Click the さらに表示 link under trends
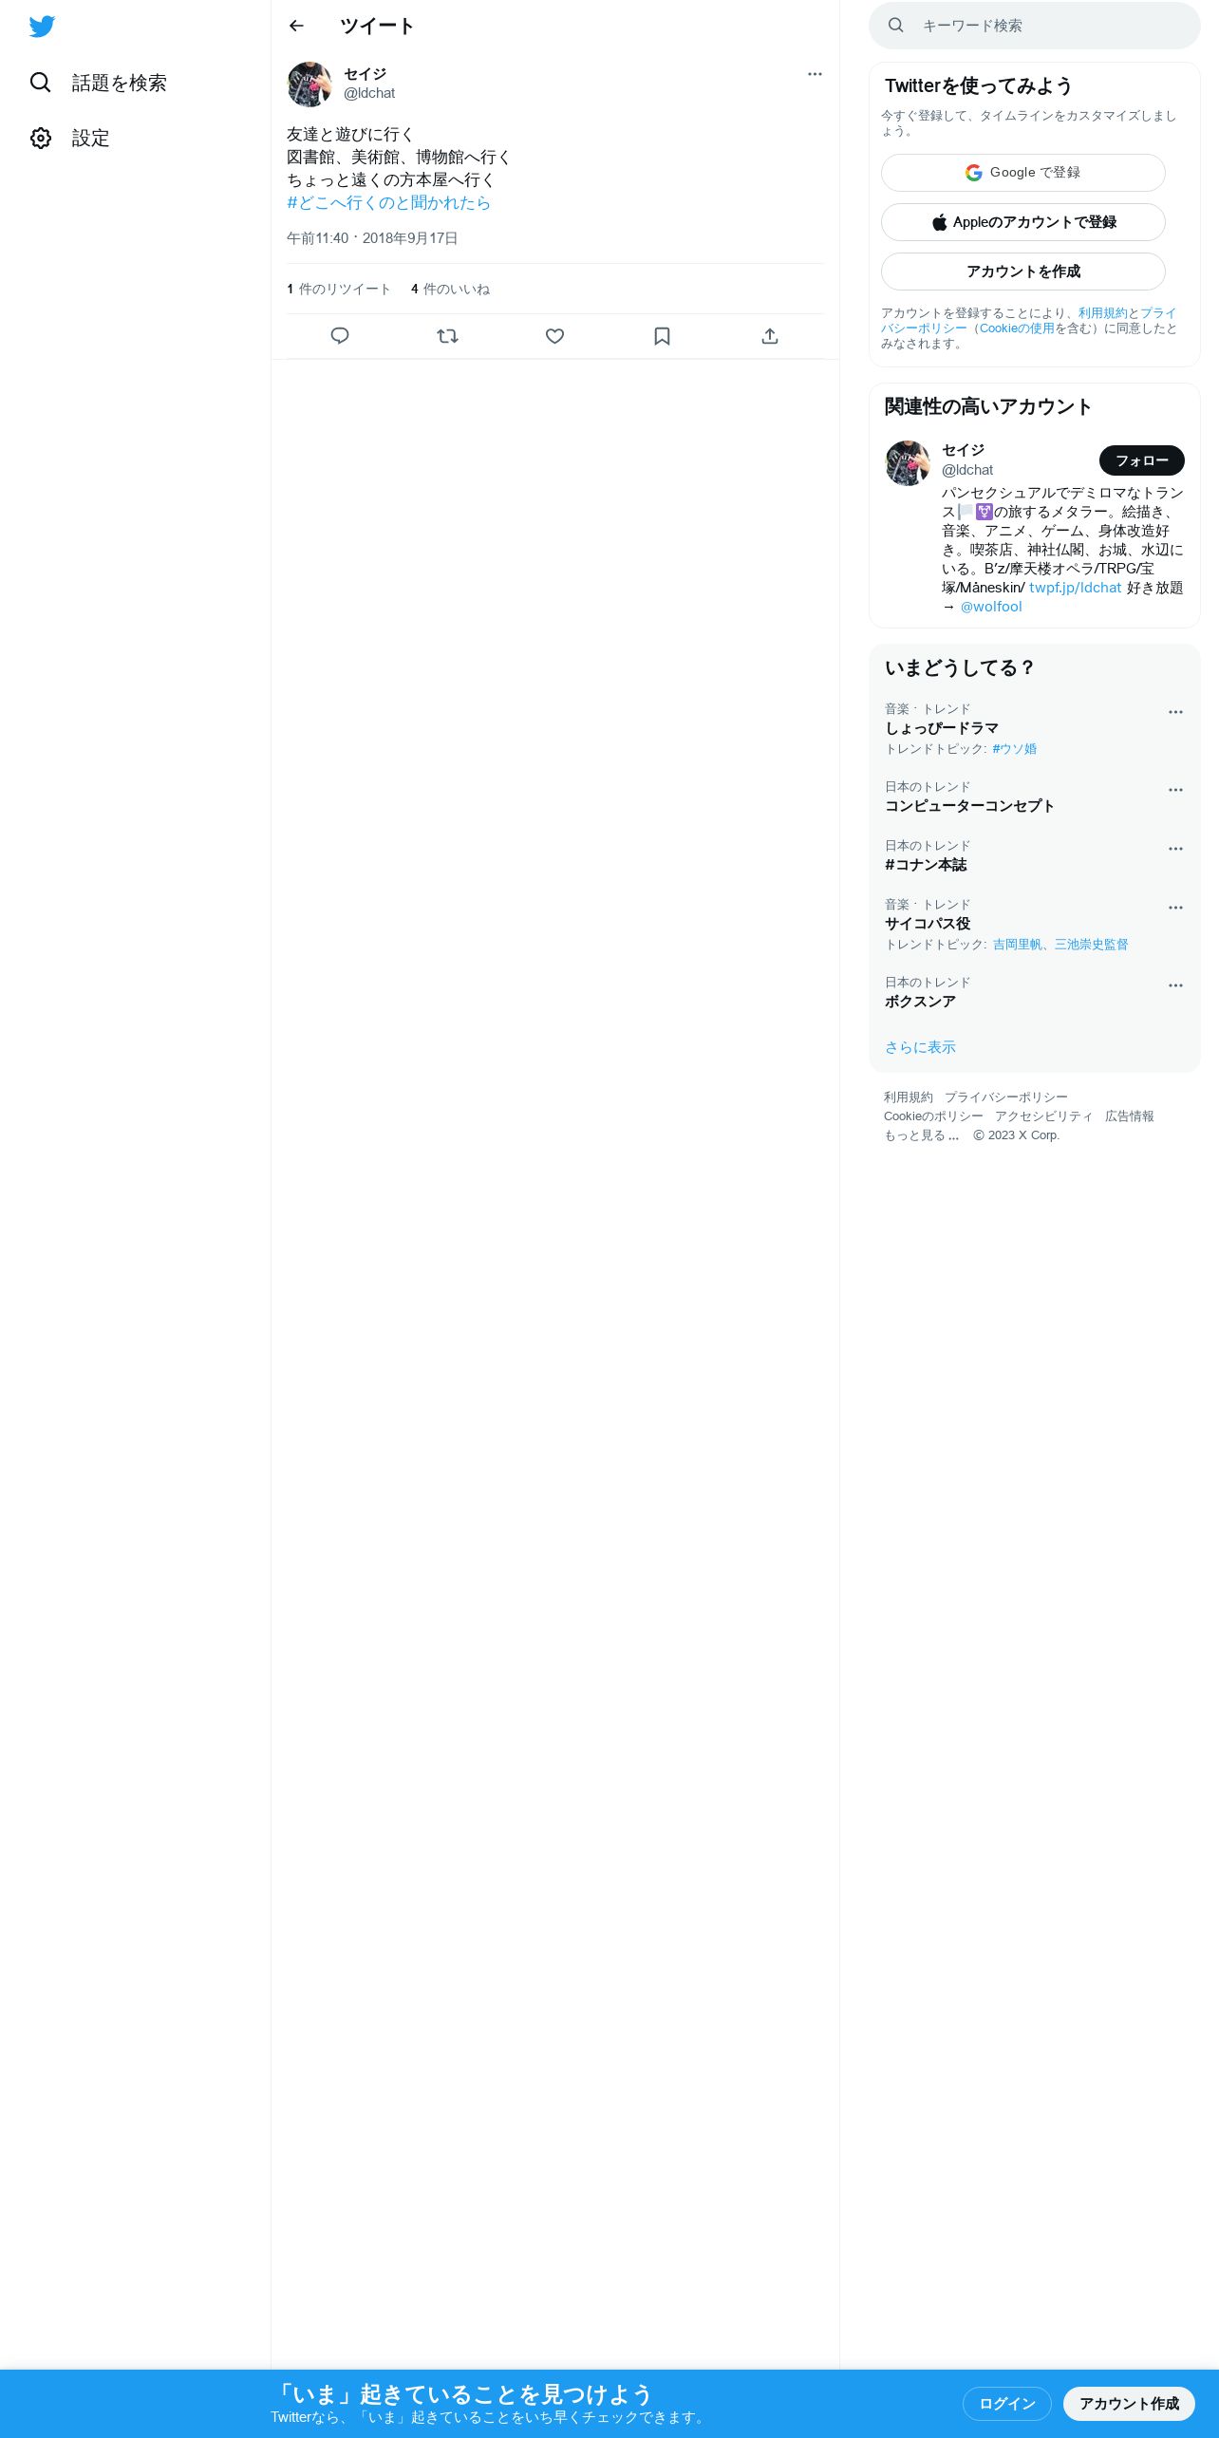Viewport: 1219px width, 2438px height. tap(920, 1047)
